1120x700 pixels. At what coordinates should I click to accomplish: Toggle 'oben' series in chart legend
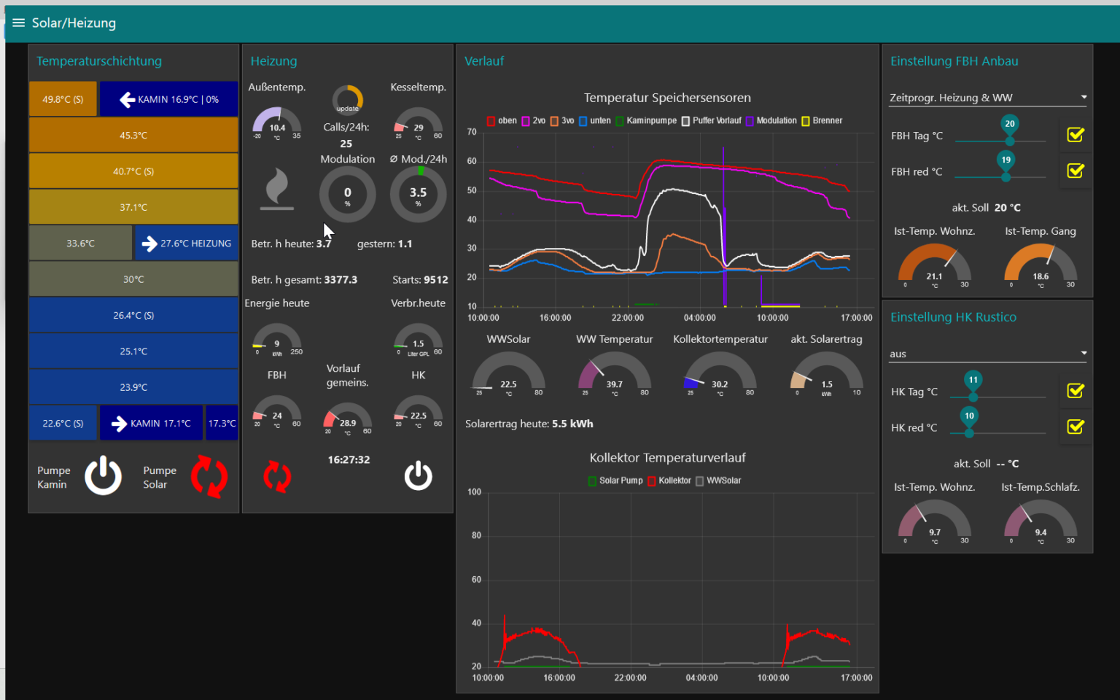(502, 121)
